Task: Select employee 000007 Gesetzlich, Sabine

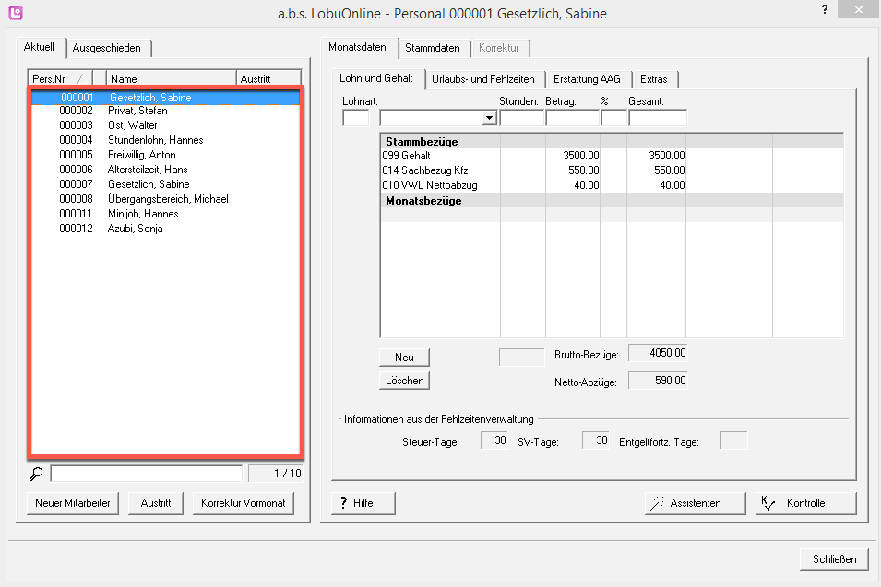Action: tap(166, 184)
